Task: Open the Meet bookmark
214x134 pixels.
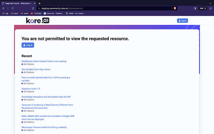Action: coord(75,13)
